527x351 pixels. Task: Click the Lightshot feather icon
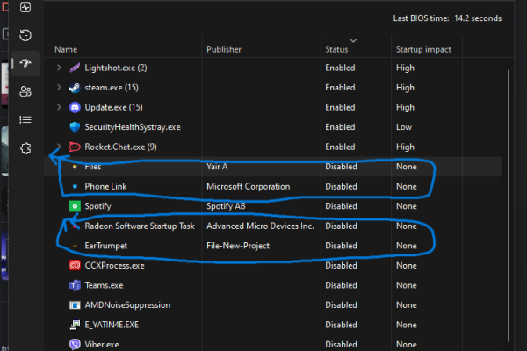(x=75, y=68)
